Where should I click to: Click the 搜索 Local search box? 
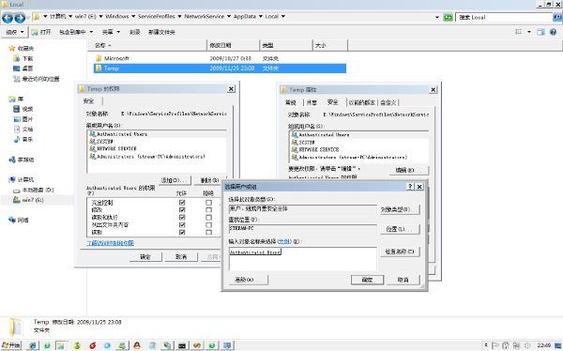[504, 17]
